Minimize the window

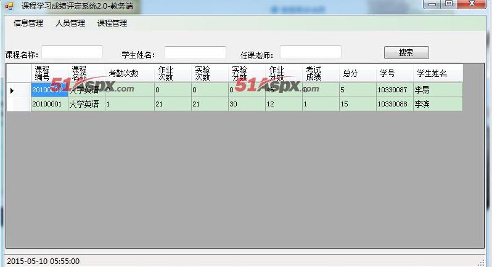(x=432, y=4)
